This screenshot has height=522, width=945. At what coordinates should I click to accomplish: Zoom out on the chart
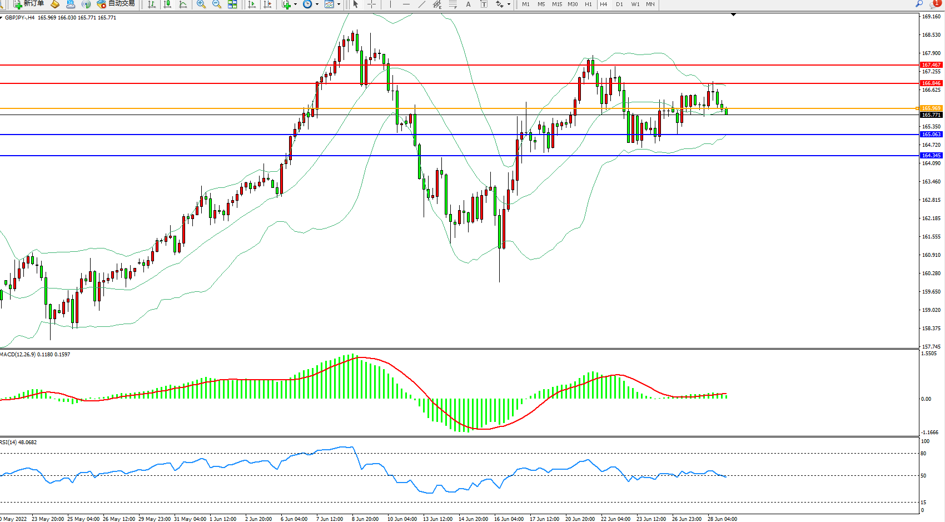coord(217,4)
